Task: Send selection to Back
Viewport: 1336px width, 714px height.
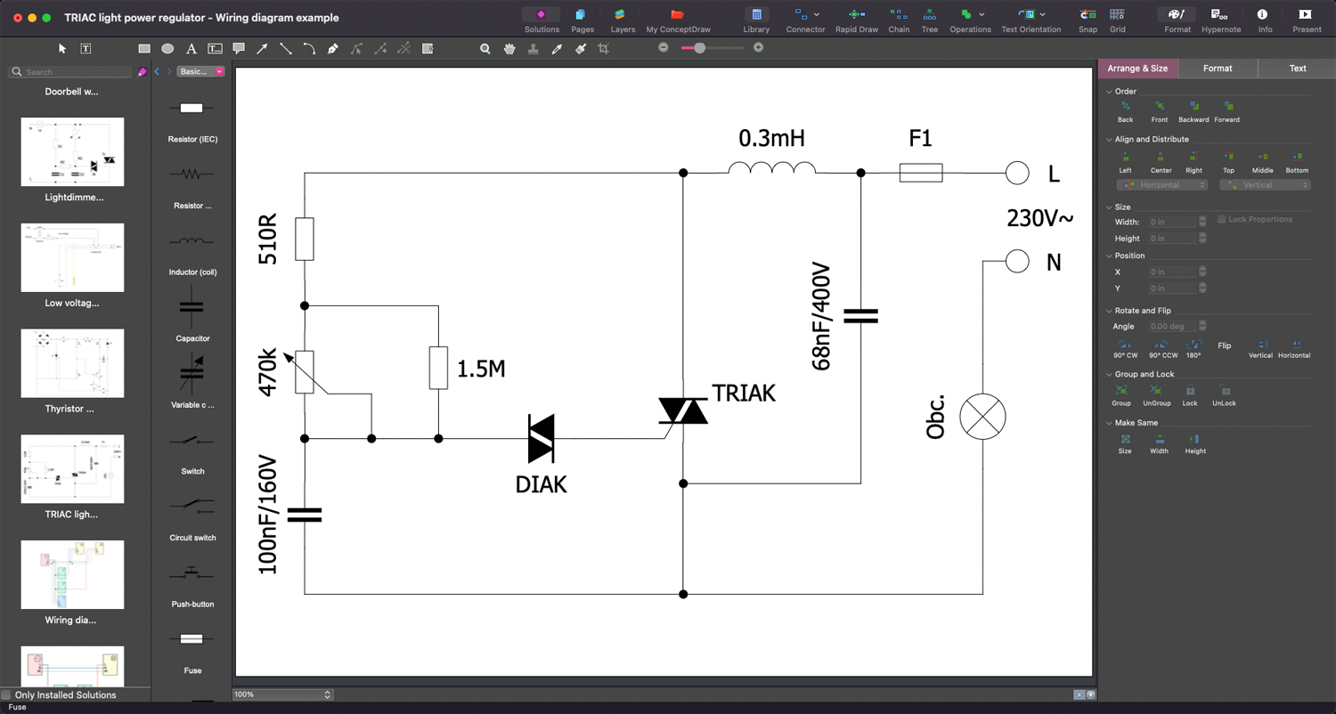Action: (1126, 111)
